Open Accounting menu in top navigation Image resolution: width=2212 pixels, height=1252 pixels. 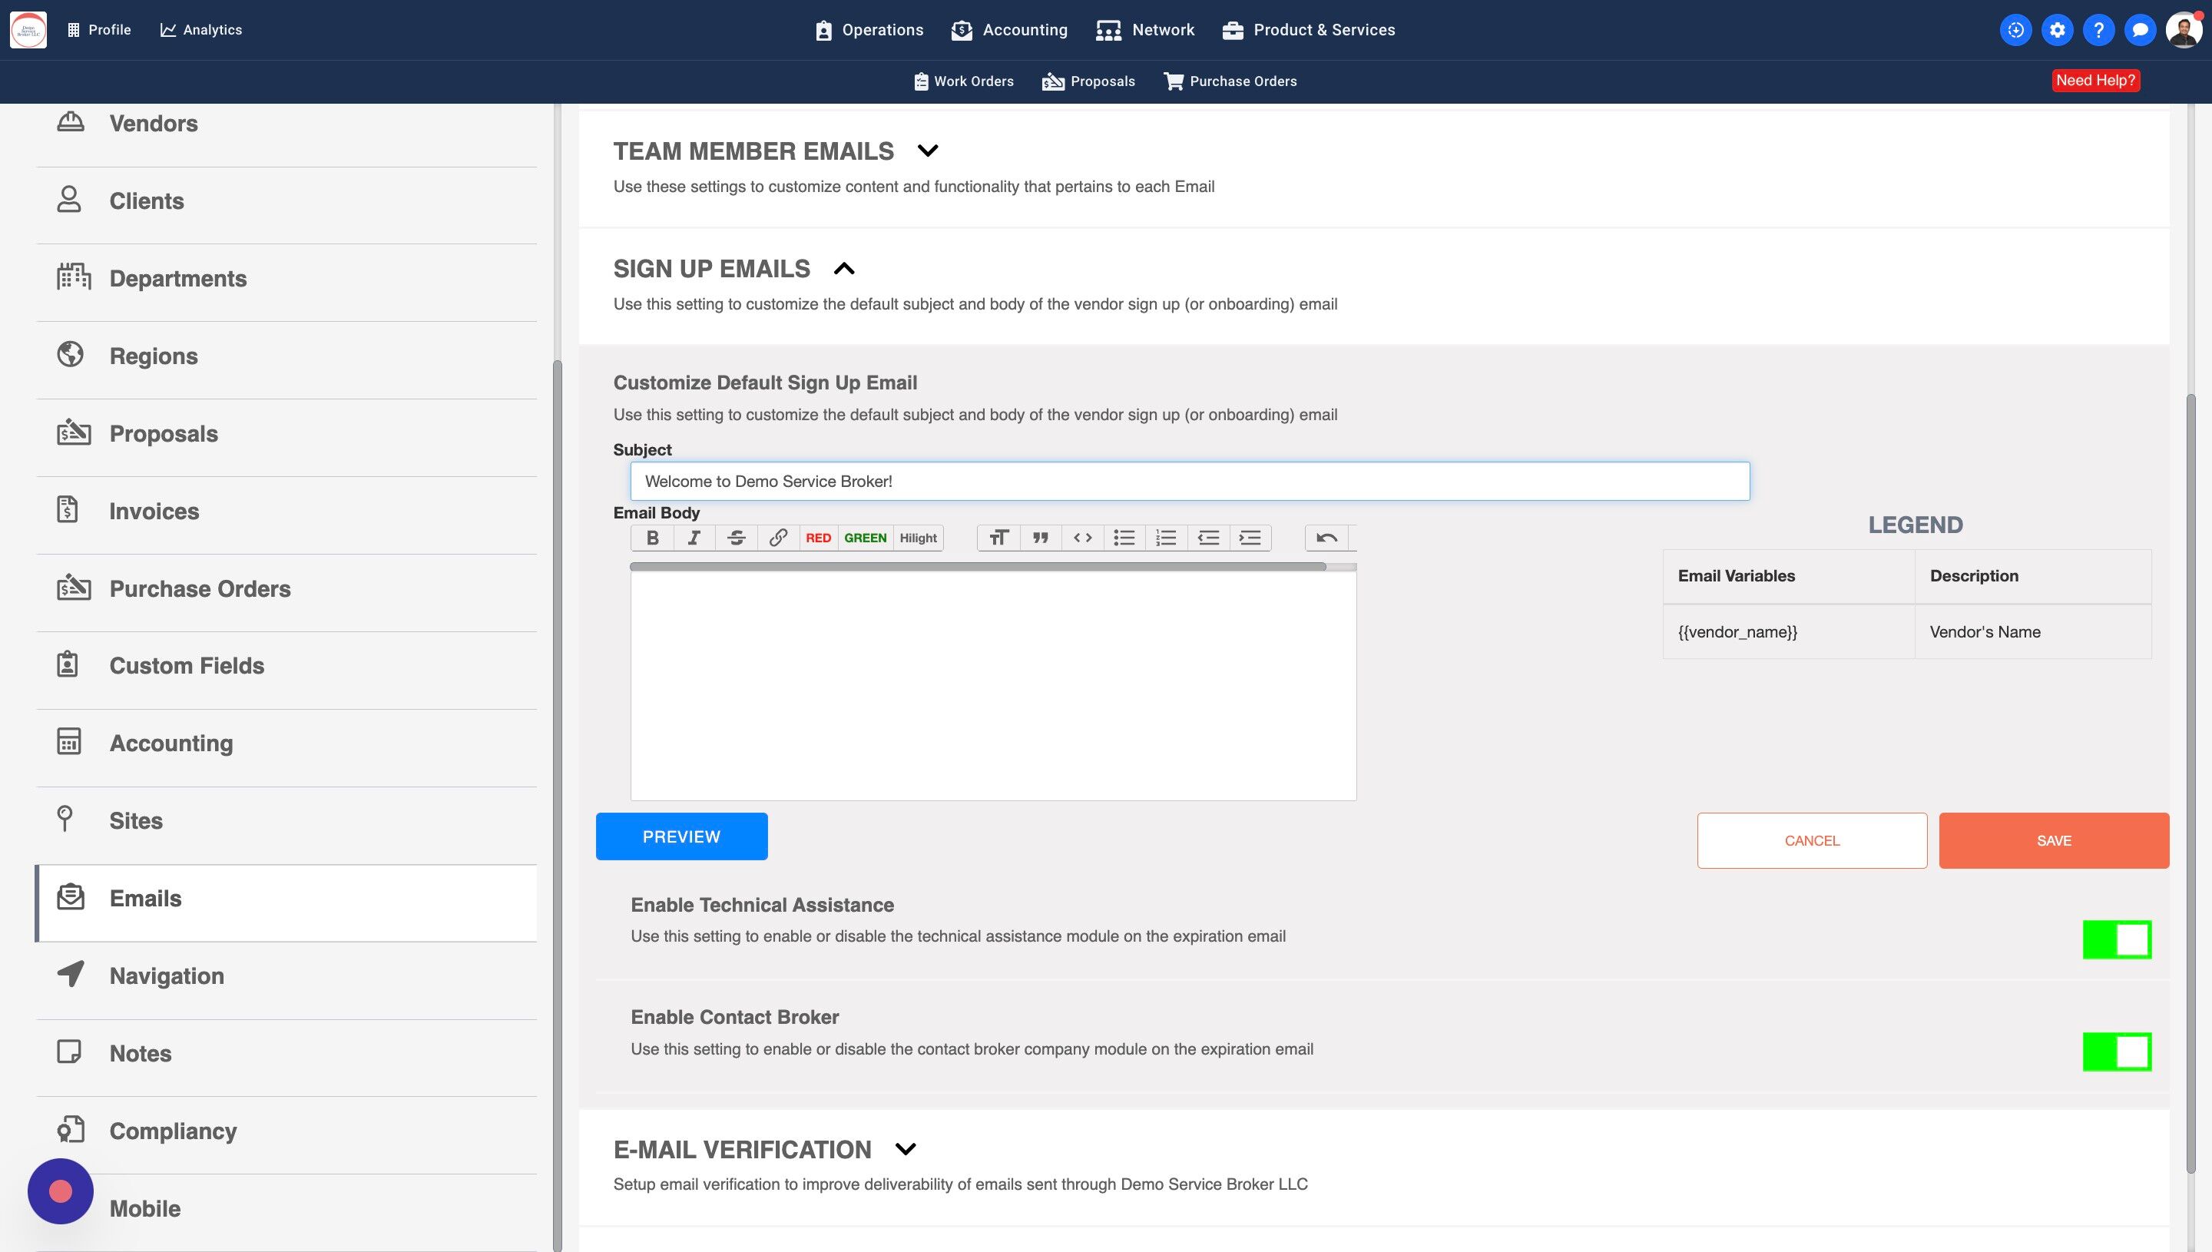point(1009,30)
